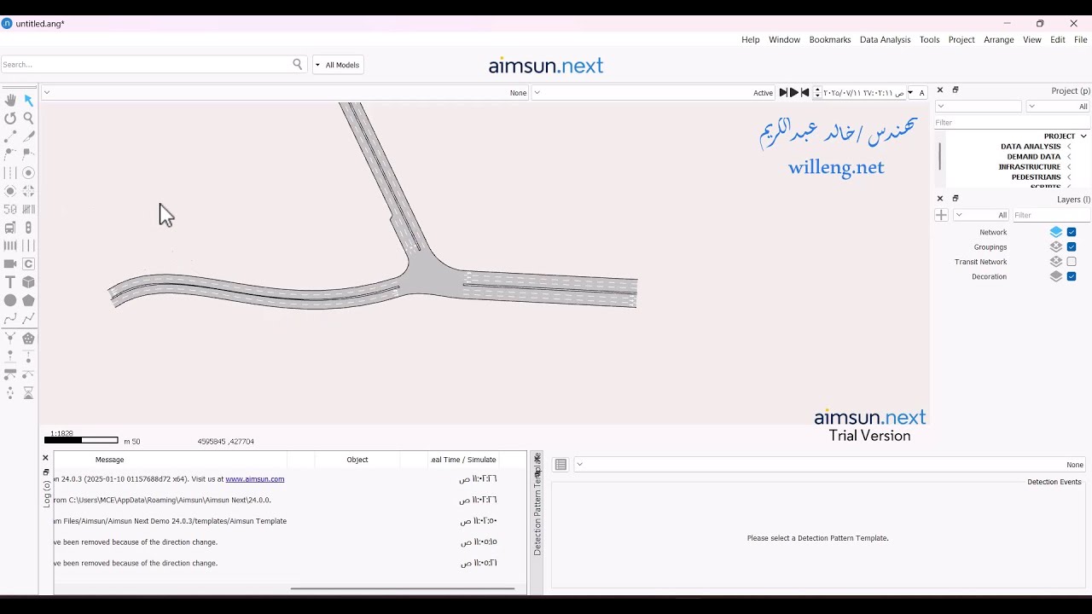Expand the DATA ANALYSIS tree node
Screen dimensions: 1092x614
tap(1069, 147)
